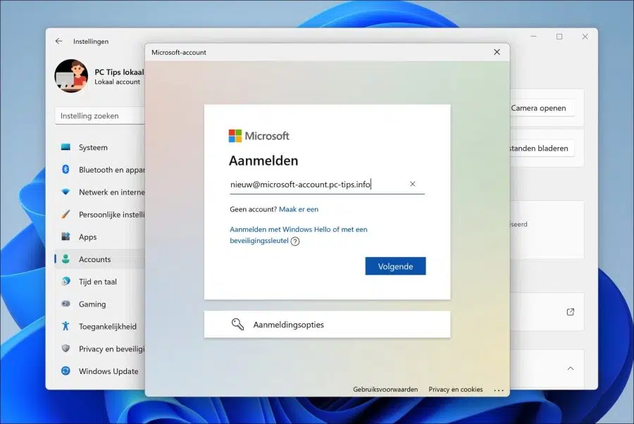Screen dimensions: 634x424
Task: Open Apps settings
Action: pos(99,237)
